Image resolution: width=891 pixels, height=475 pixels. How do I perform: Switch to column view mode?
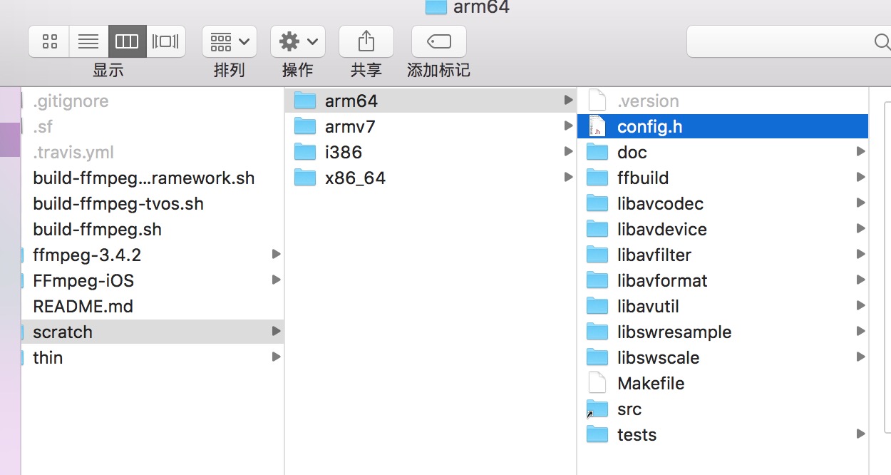coord(127,41)
